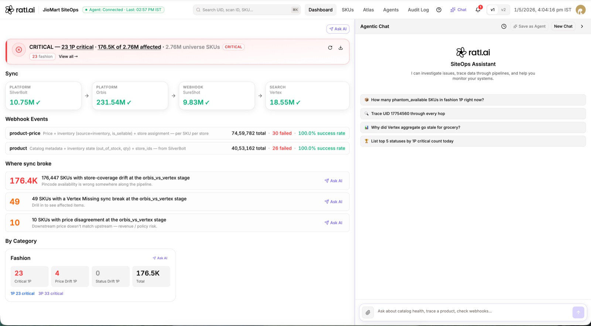The height and width of the screenshot is (326, 591).
Task: Click the refresh icon in critical banner
Action: 330,48
